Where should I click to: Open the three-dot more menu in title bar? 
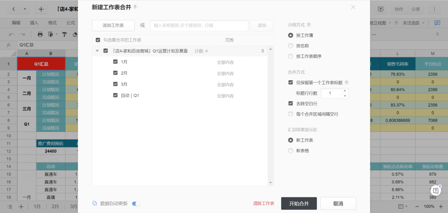pos(434,9)
